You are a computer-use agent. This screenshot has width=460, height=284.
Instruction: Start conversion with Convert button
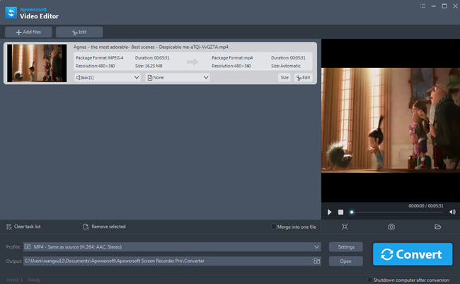[413, 254]
